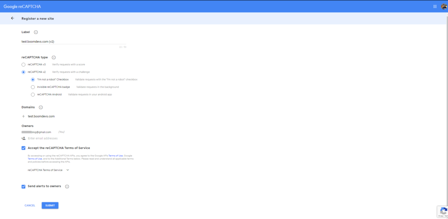The image size is (448, 219).
Task: Open the Google apps grid icon
Action: coord(435,6)
